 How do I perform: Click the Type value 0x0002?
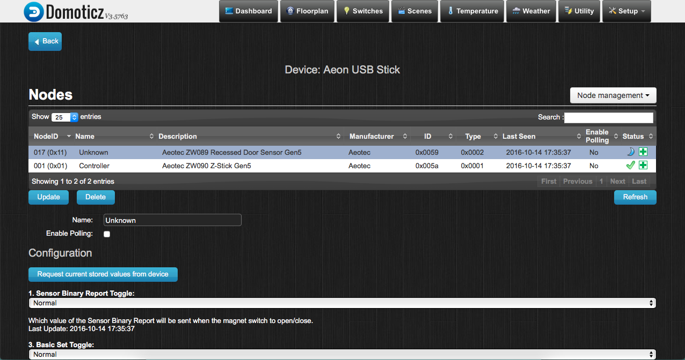pos(472,153)
